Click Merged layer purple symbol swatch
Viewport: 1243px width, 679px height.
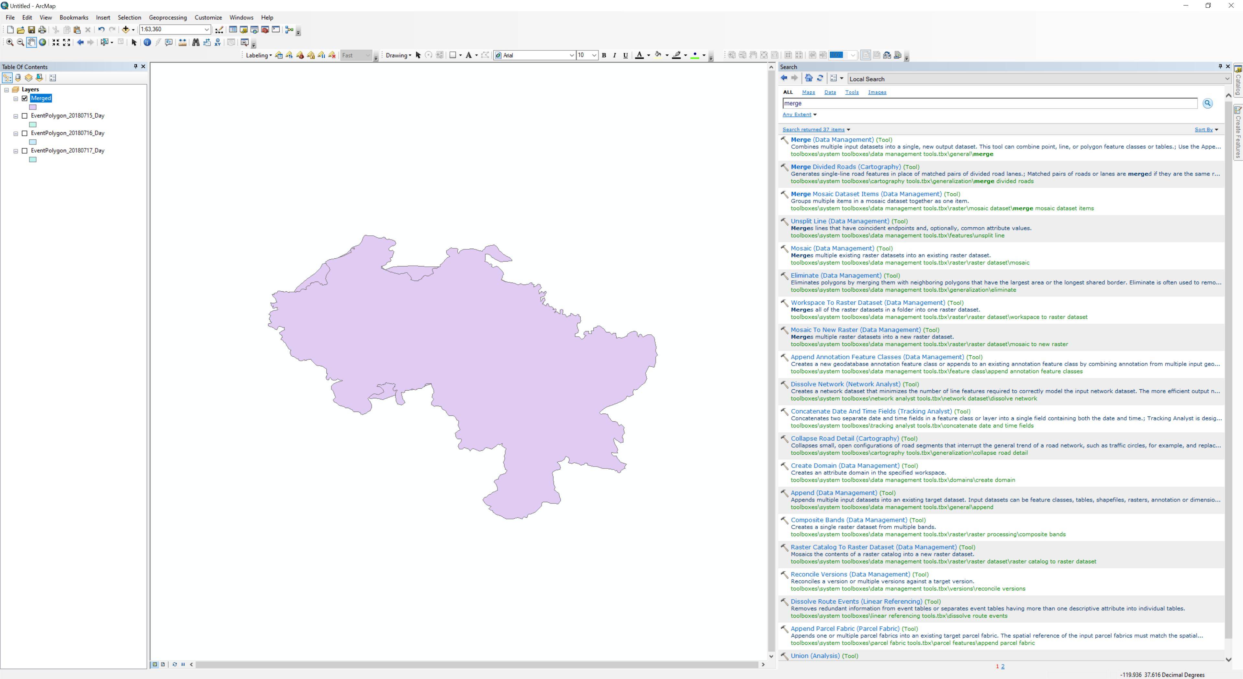click(x=33, y=107)
